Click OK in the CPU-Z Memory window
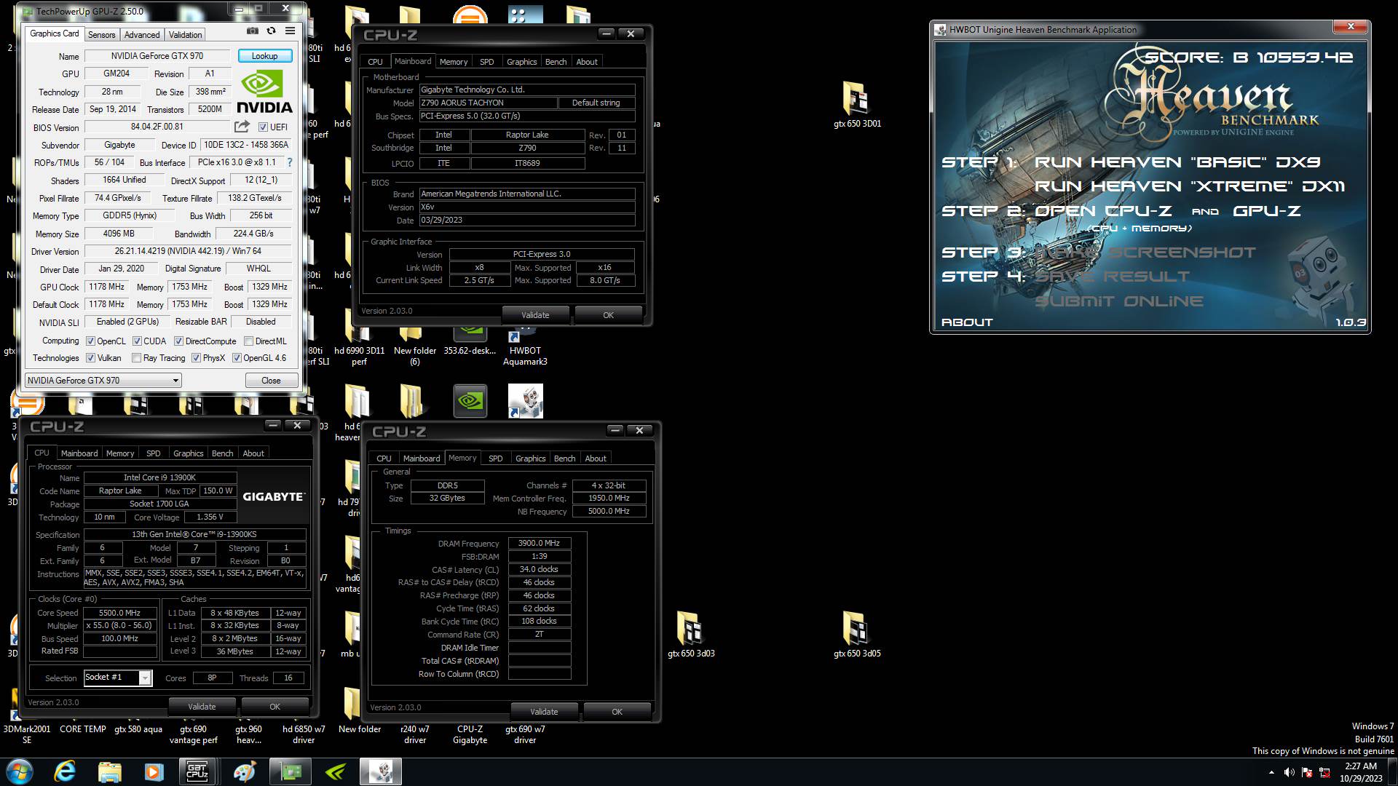Screen dimensions: 1398x786 click(617, 712)
